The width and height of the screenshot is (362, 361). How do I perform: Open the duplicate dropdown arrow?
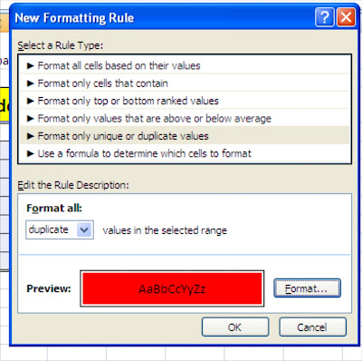pos(84,230)
